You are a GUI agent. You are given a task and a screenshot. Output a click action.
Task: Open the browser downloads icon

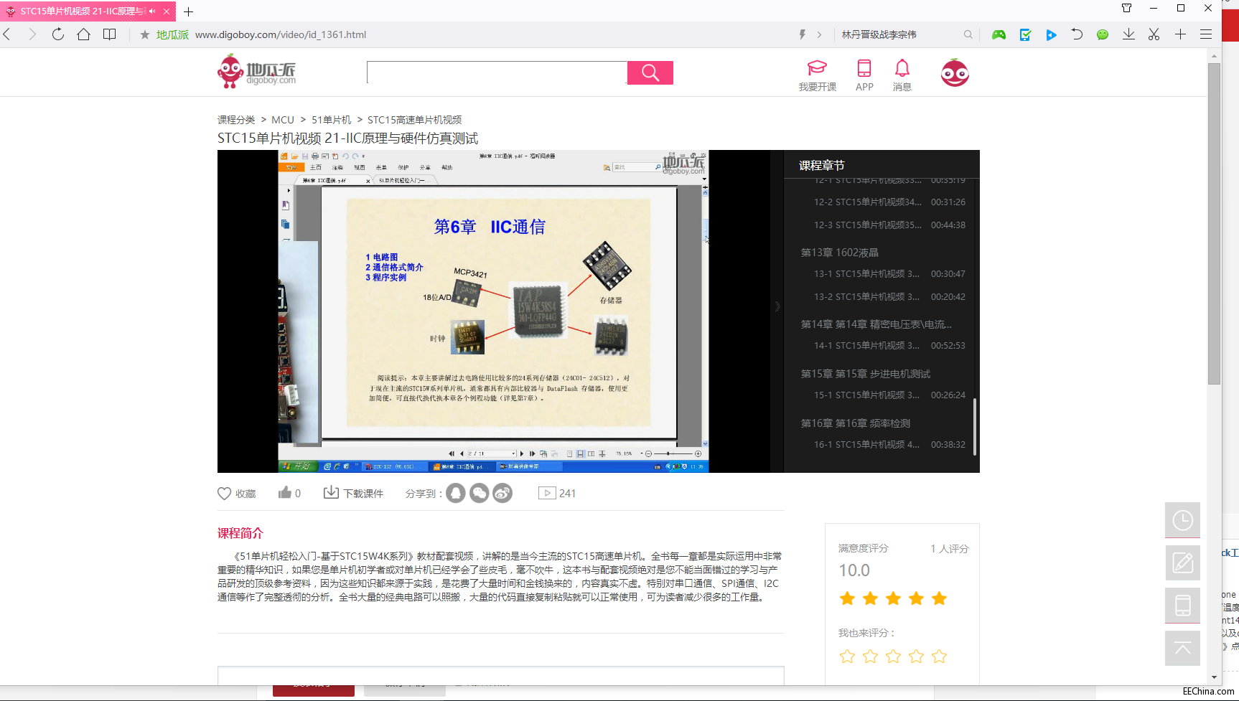1128,34
